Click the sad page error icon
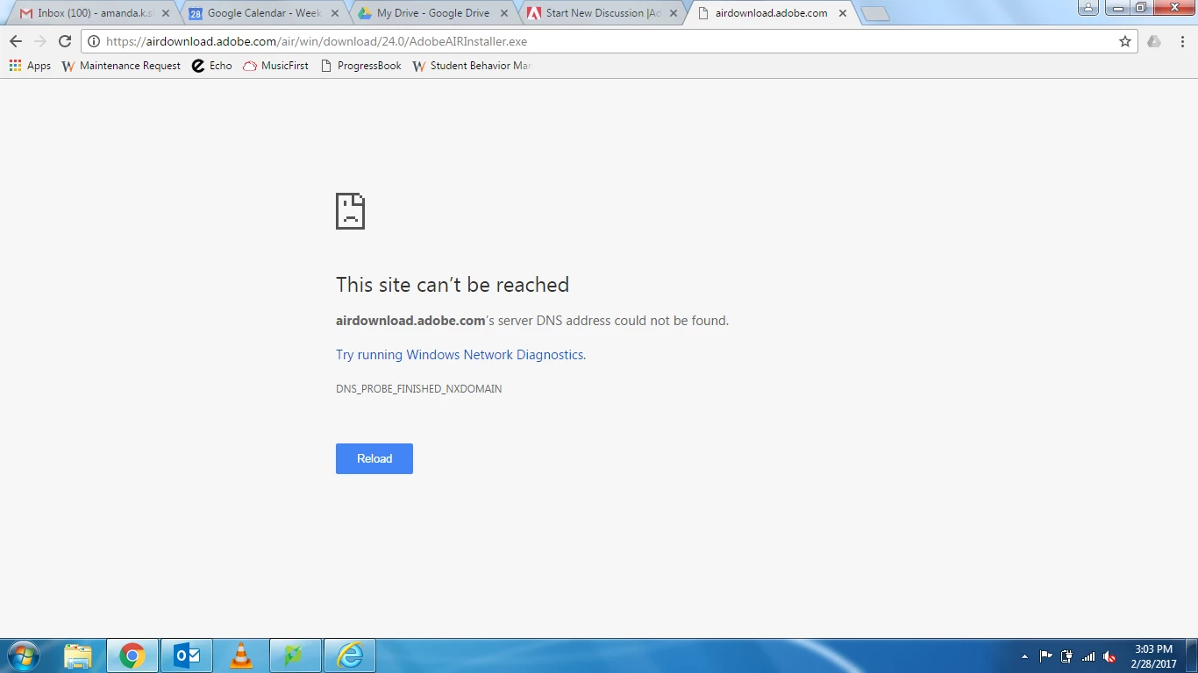The width and height of the screenshot is (1198, 673). tap(350, 211)
